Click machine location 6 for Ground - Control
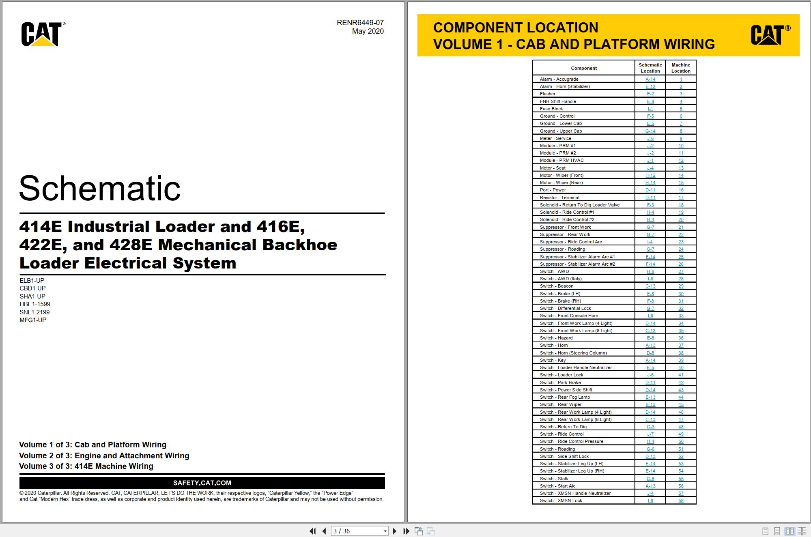Image resolution: width=811 pixels, height=537 pixels. coord(681,116)
